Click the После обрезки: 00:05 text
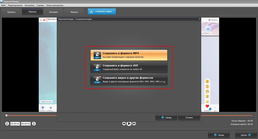Image resolution: width=258 pixels, height=139 pixels. tap(242, 121)
